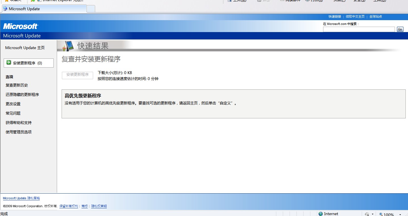Click the 在 Microsoft.com 中搜索 label
The width and height of the screenshot is (408, 216).
(341, 24)
